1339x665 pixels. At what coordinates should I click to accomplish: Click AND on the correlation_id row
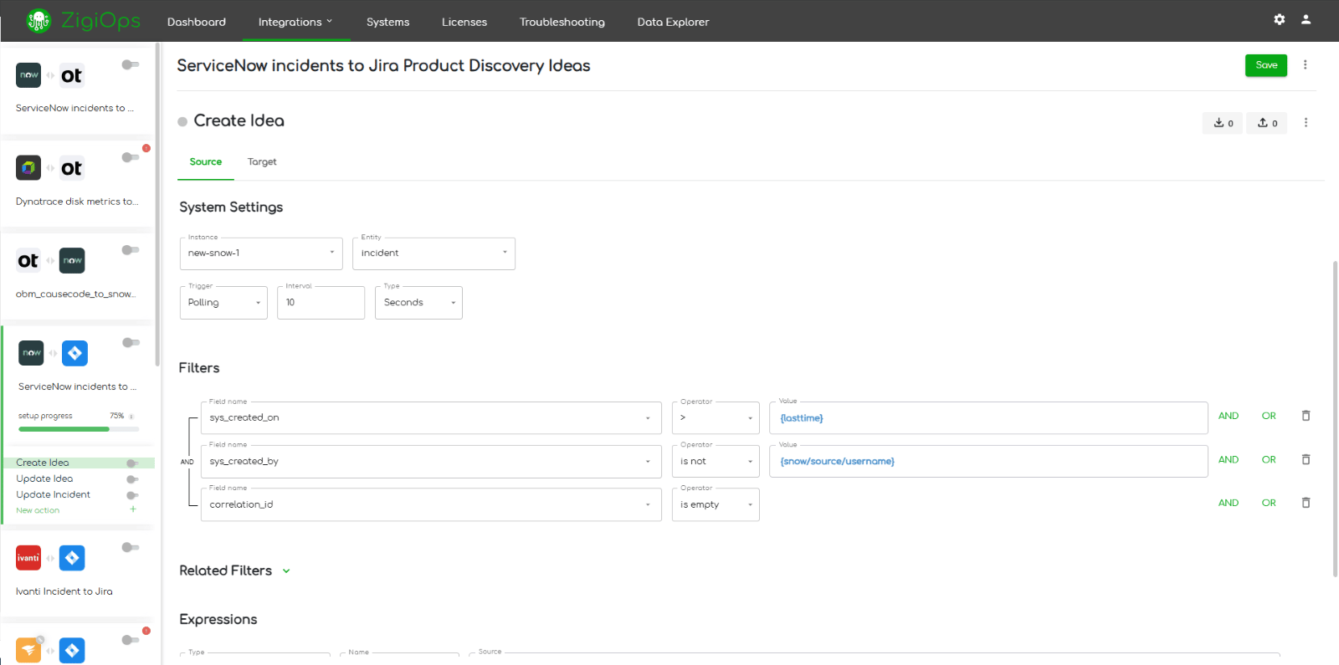point(1229,503)
